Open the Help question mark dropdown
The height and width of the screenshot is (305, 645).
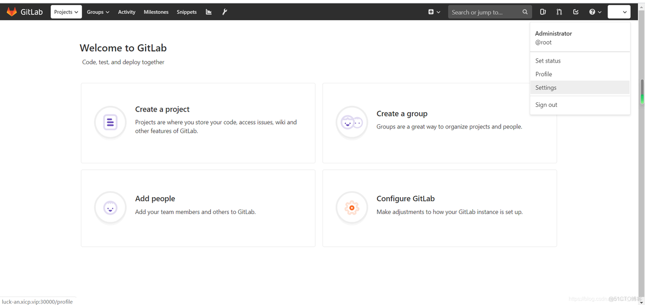pos(595,12)
